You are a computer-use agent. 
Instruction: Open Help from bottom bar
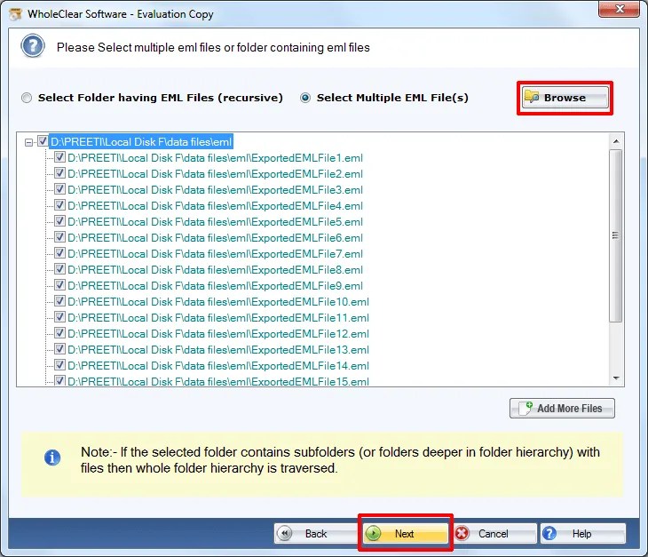(582, 533)
